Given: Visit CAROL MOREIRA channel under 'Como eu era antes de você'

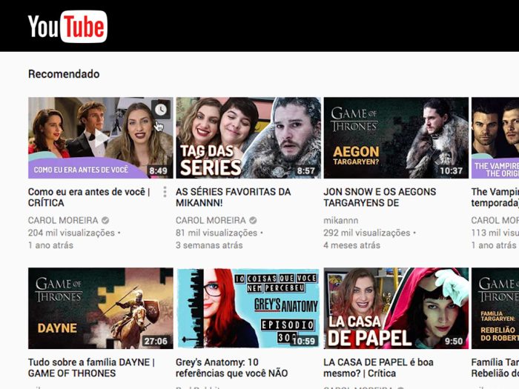Looking at the screenshot, I should 63,220.
